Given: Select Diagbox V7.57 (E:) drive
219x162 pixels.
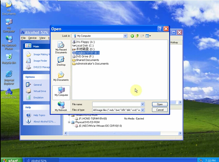Looking at the screenshot, I should (86, 53).
